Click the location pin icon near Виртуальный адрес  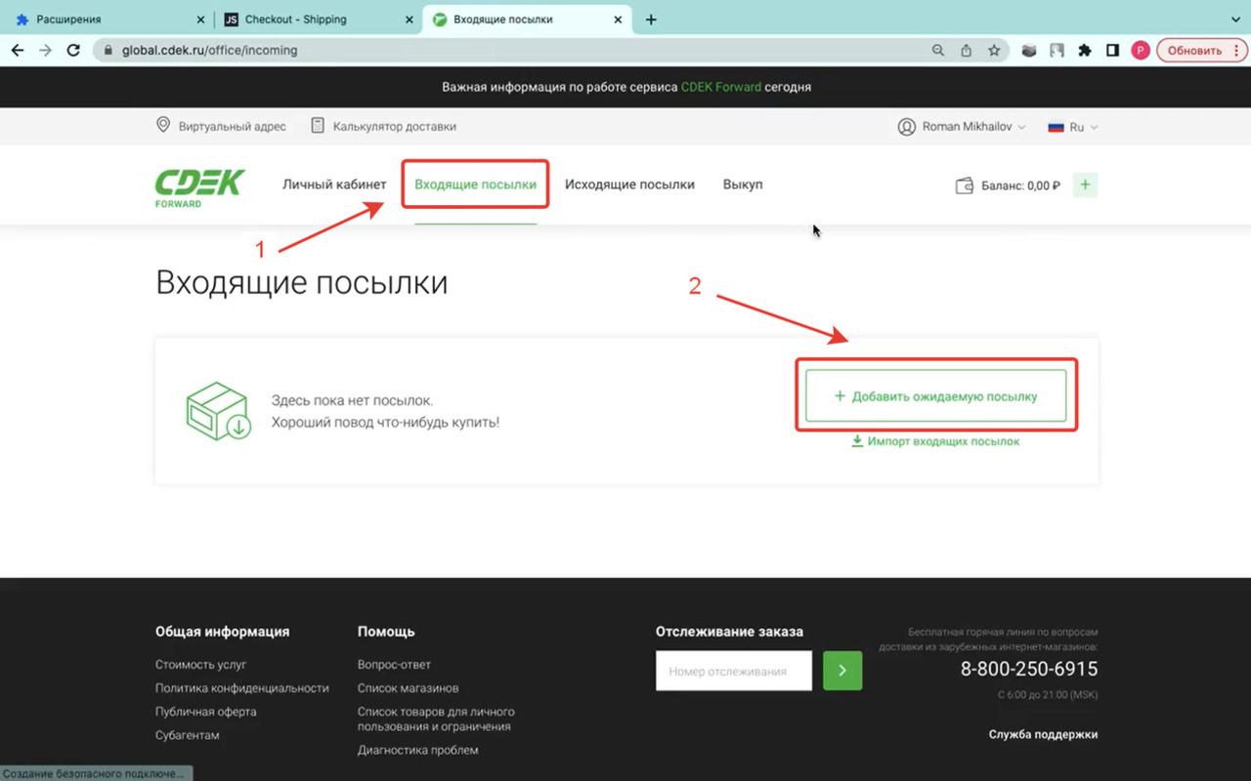[x=163, y=126]
